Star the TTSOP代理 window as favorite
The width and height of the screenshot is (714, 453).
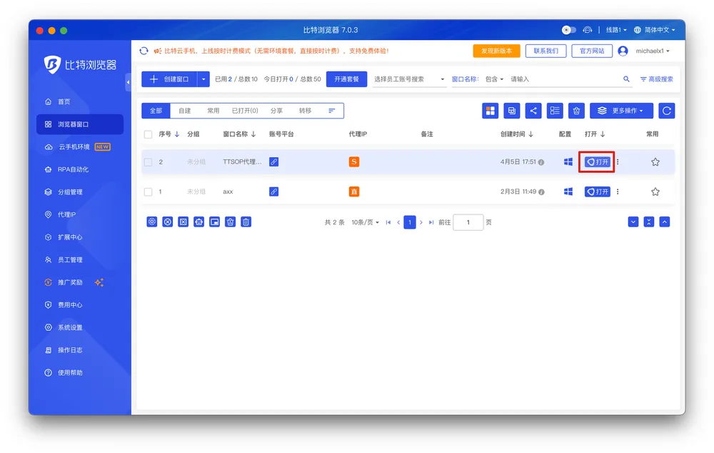[655, 162]
